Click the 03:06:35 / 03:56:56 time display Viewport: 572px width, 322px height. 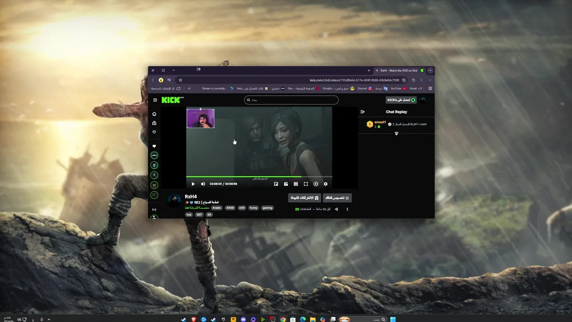click(x=223, y=184)
